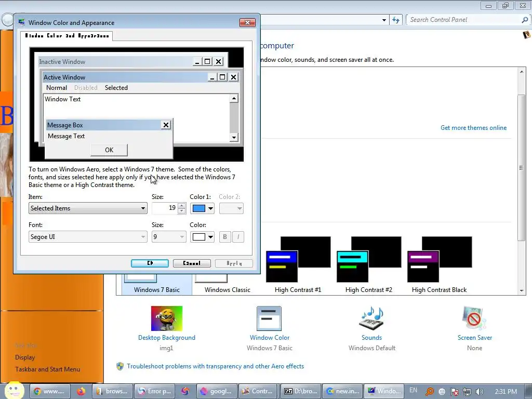Click Selected menu in preview

pyautogui.click(x=116, y=87)
